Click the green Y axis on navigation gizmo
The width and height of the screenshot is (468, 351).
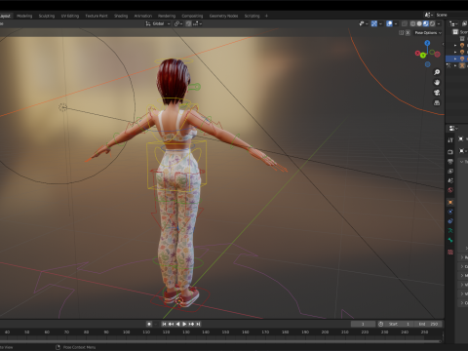(423, 56)
